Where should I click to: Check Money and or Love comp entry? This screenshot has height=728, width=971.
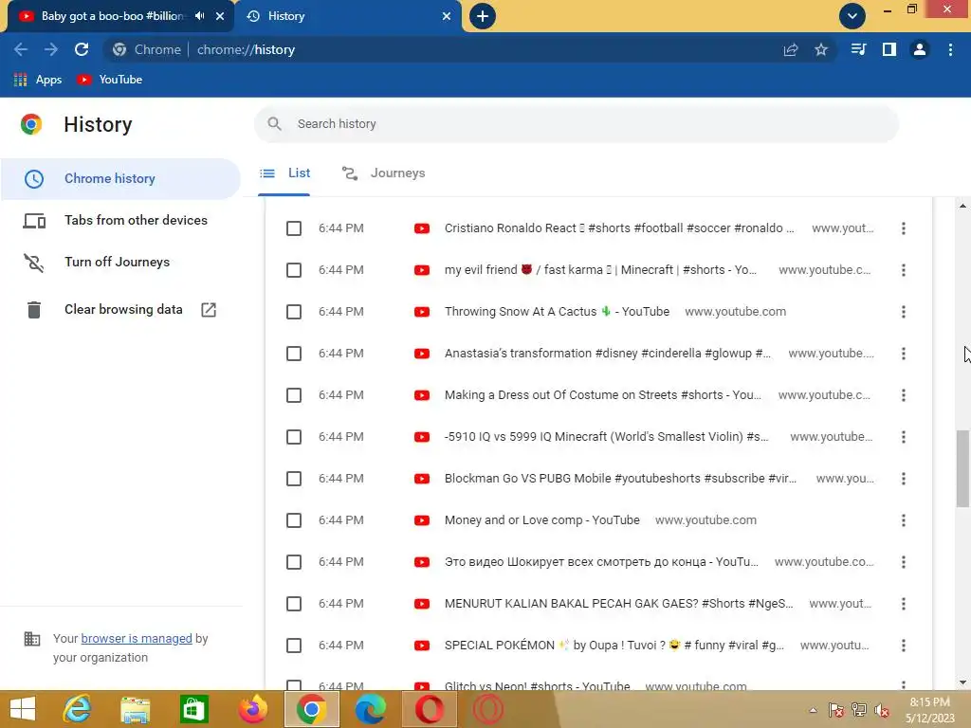click(294, 520)
